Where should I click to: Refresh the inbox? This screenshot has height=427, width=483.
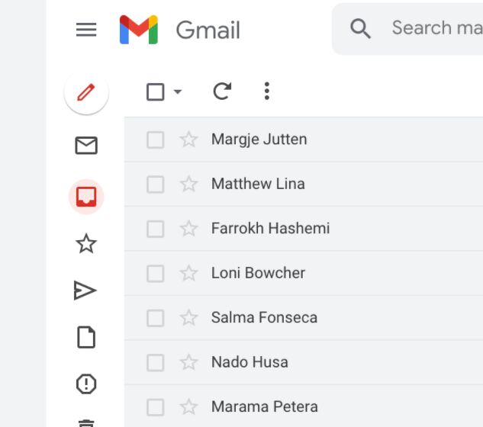coord(222,91)
